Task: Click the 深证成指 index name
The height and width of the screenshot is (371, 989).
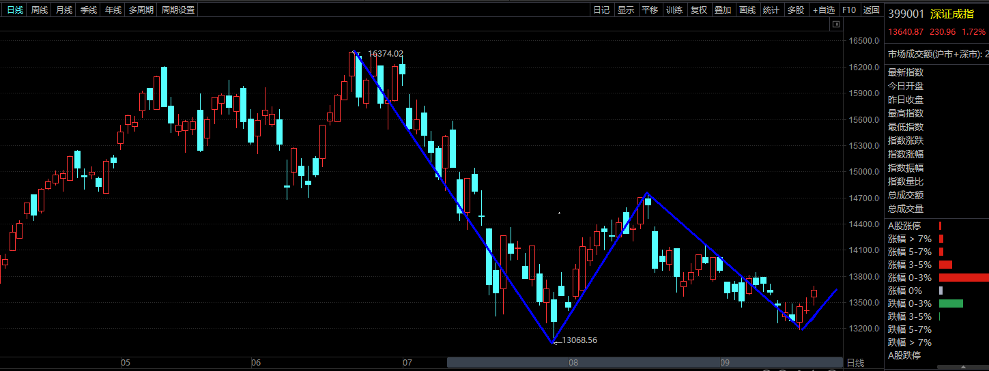Action: tap(952, 14)
